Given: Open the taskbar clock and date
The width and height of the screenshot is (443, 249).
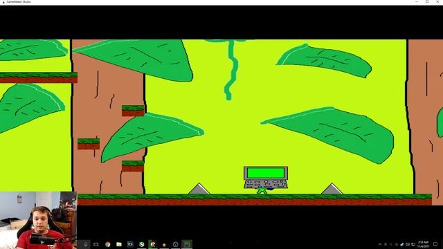Looking at the screenshot, I should [423, 244].
